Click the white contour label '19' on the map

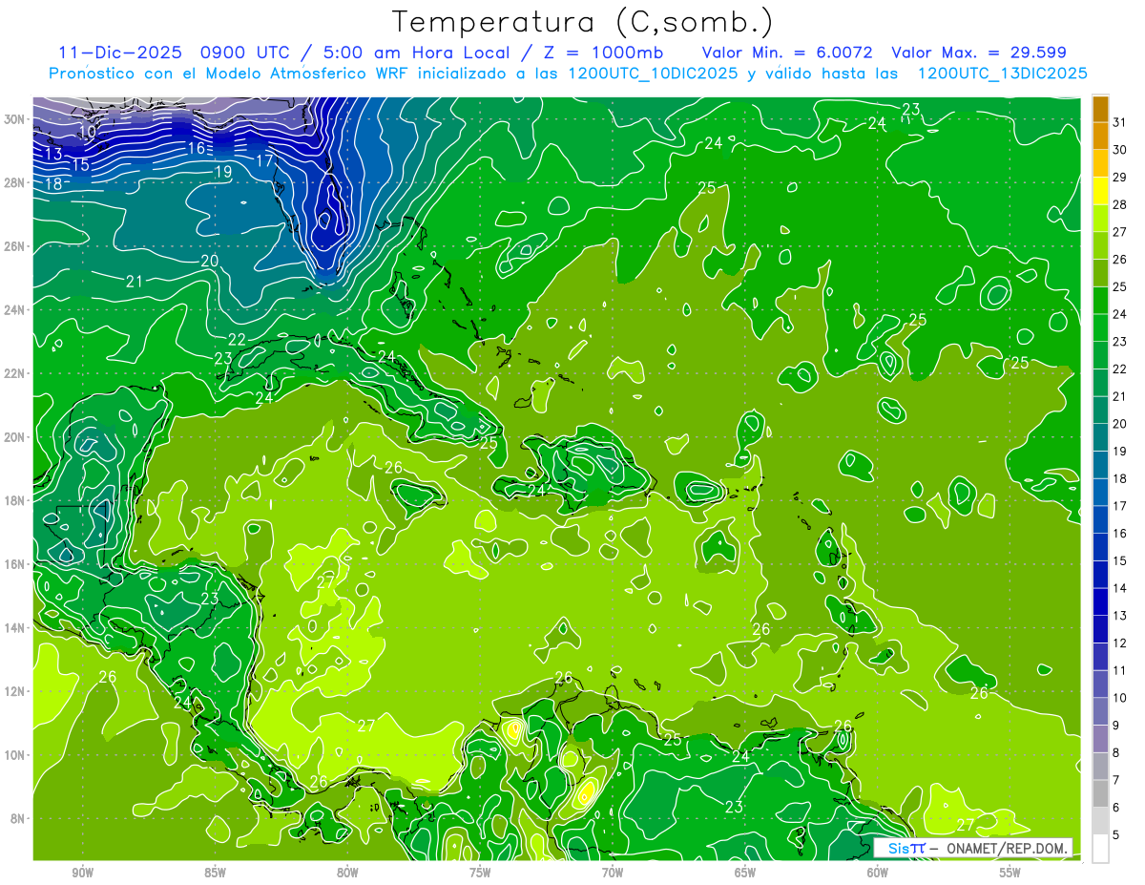[x=223, y=173]
